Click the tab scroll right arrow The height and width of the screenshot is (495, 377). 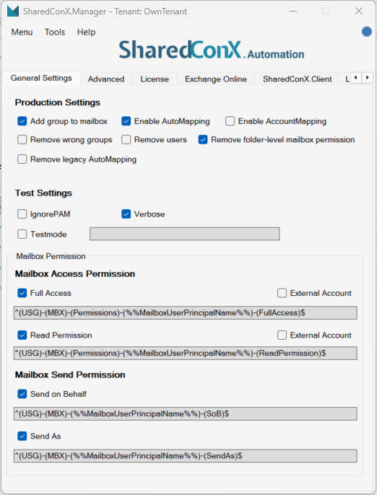(367, 78)
